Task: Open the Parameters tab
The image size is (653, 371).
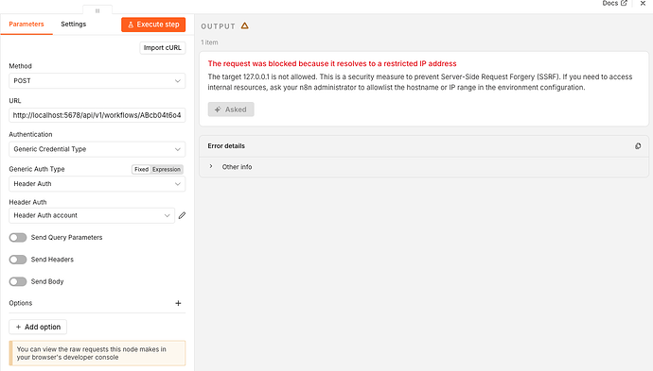Action: click(26, 25)
